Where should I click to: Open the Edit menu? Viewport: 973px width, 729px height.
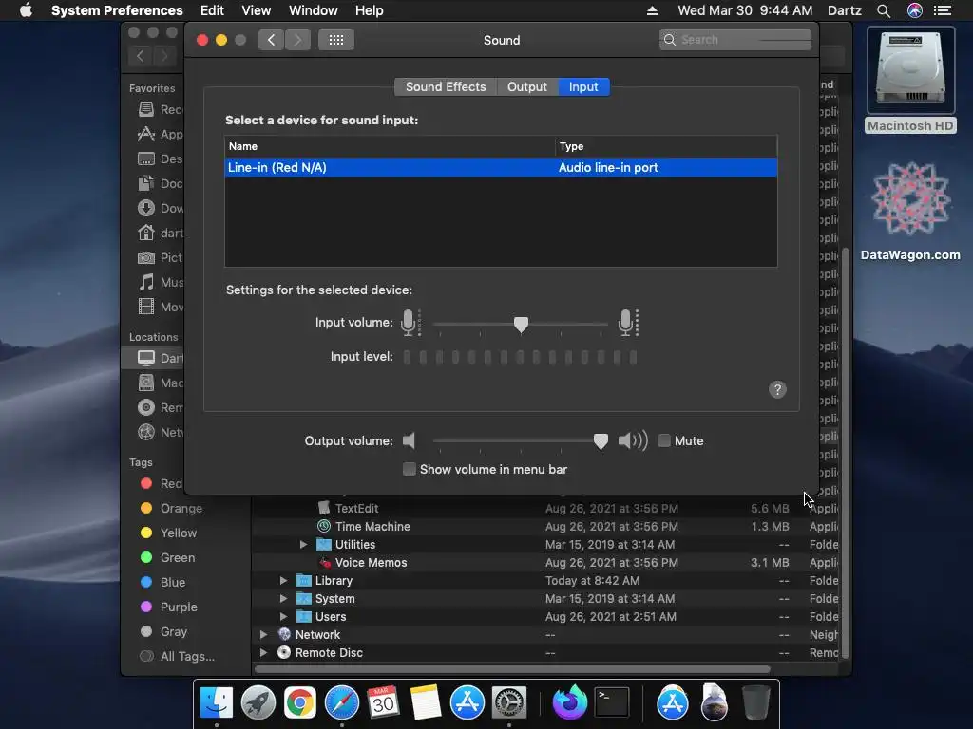pos(212,10)
